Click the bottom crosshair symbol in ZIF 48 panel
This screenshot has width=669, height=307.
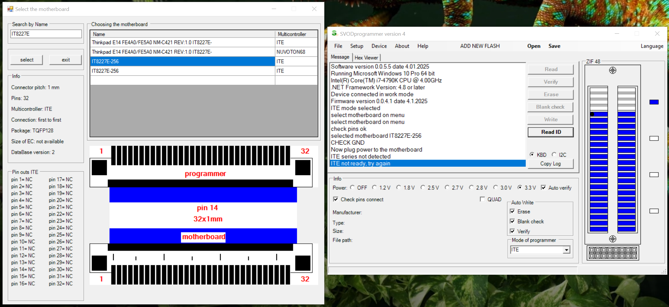coord(612,239)
